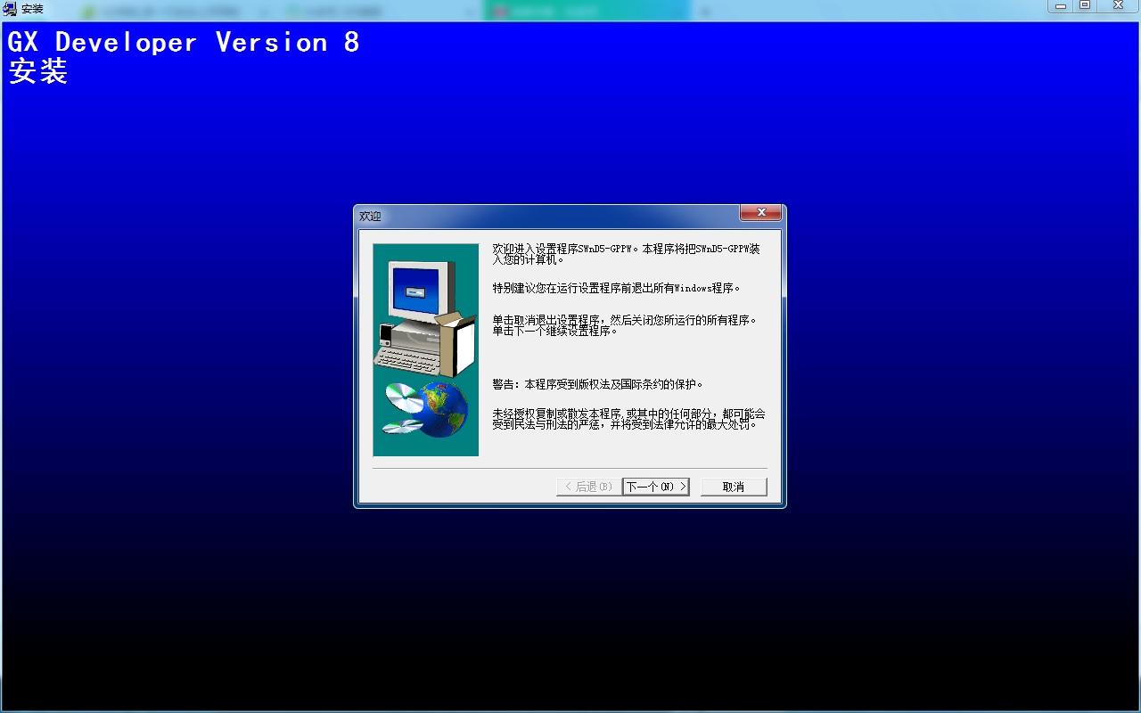
Task: Click the greyed-out 后退(B) back button
Action: tap(587, 487)
